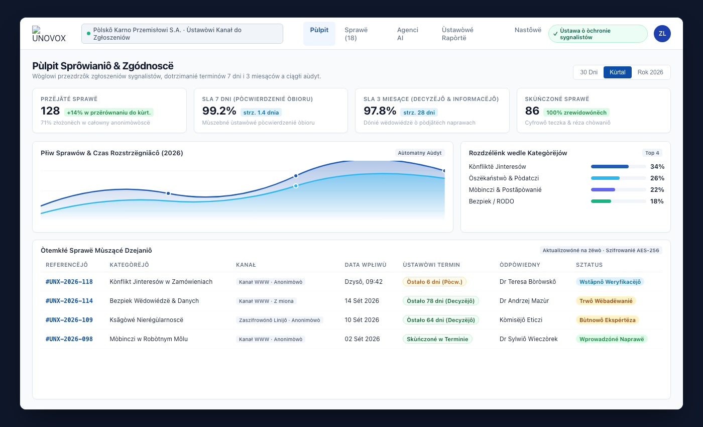Viewport: 703px width, 427px height.
Task: Open the SLA 3 miesące card
Action: 432,111
